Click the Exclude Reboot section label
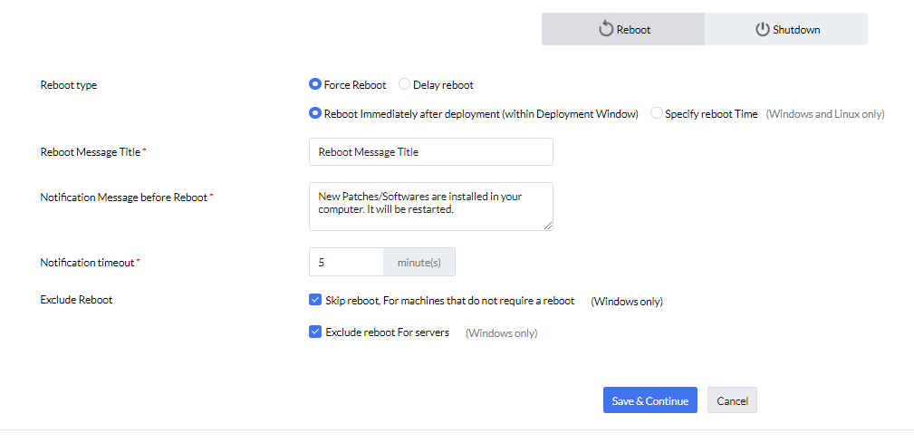The width and height of the screenshot is (914, 443). 76,300
